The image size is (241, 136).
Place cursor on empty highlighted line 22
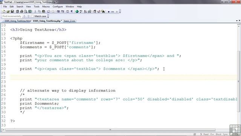click(124, 77)
